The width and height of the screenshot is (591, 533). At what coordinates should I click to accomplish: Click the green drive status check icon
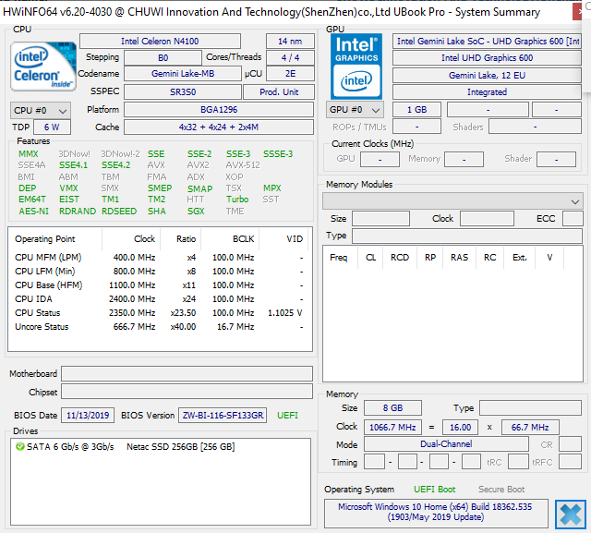pyautogui.click(x=19, y=447)
